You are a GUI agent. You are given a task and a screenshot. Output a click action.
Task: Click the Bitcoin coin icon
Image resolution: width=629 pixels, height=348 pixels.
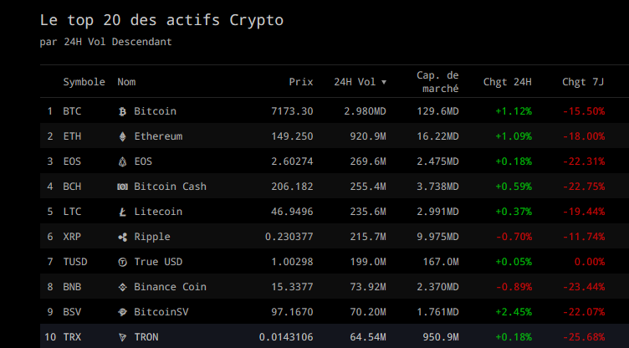(x=122, y=111)
